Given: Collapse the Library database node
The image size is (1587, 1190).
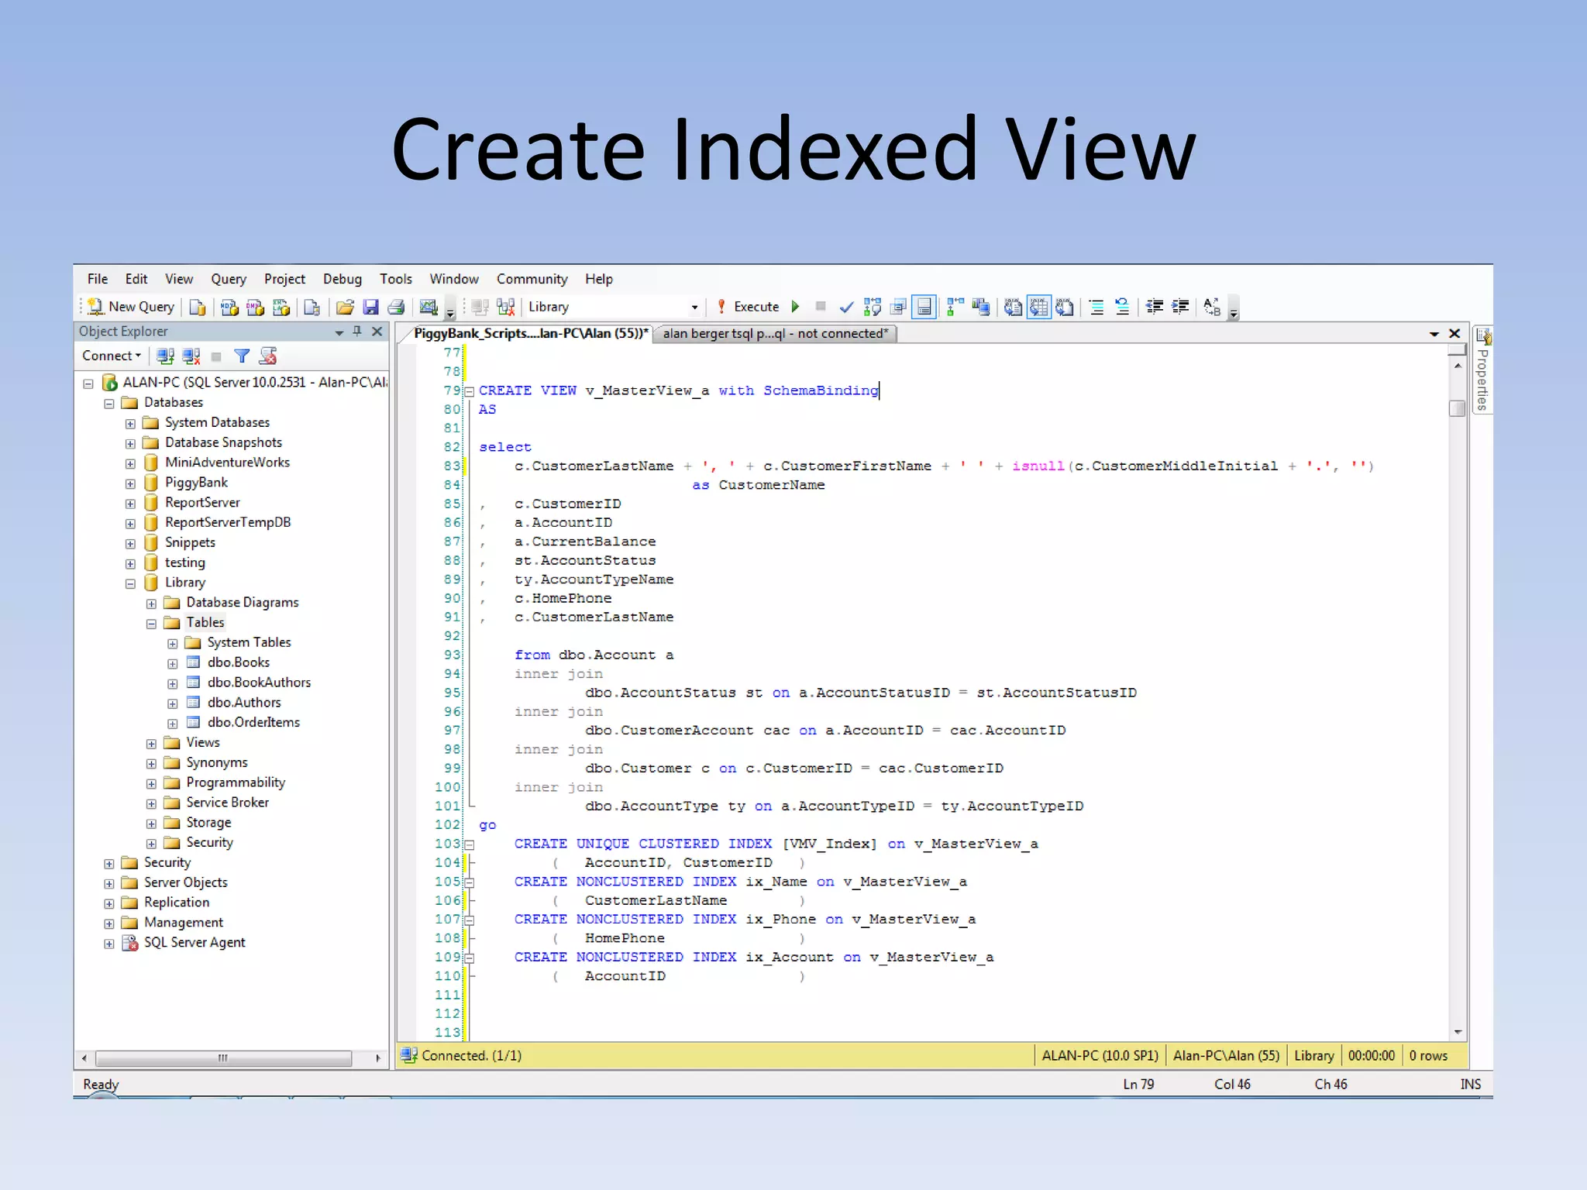Looking at the screenshot, I should [130, 583].
